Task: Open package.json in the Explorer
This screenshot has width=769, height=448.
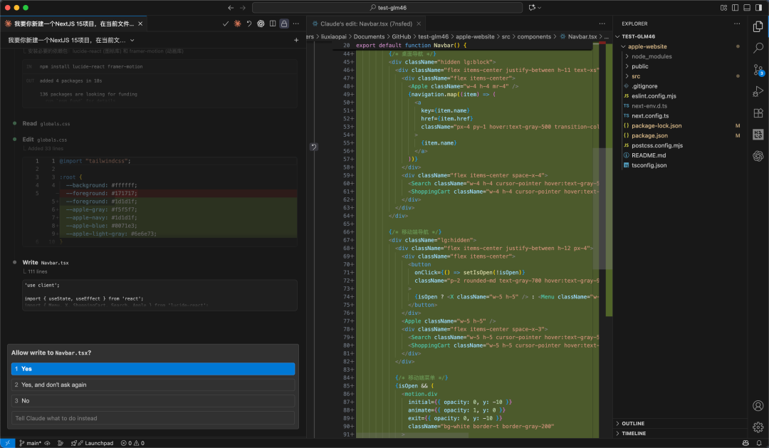Action: tap(649, 135)
